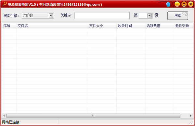Viewport: 195px width, 126px height.
Task: Close the application with X button
Action: point(190,4)
